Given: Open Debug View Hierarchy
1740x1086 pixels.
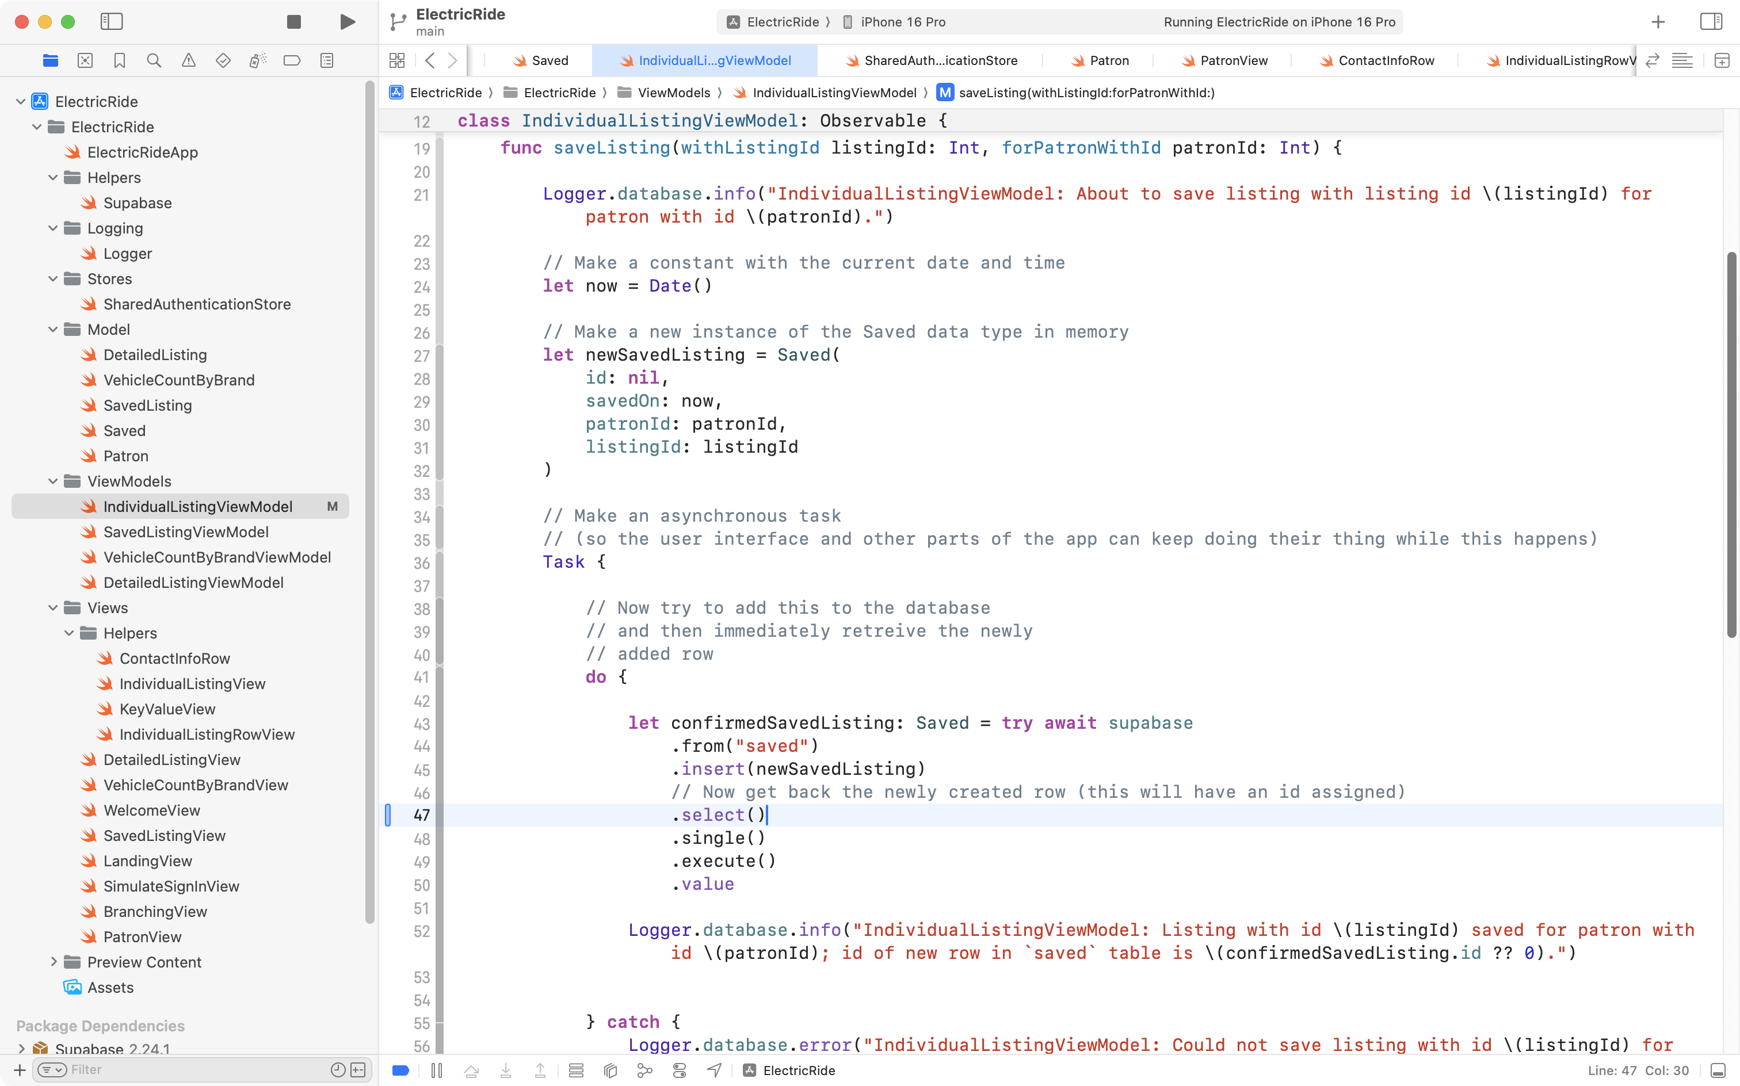Looking at the screenshot, I should pyautogui.click(x=610, y=1070).
